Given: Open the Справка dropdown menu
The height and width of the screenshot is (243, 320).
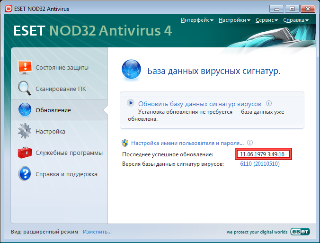Looking at the screenshot, I should point(296,20).
